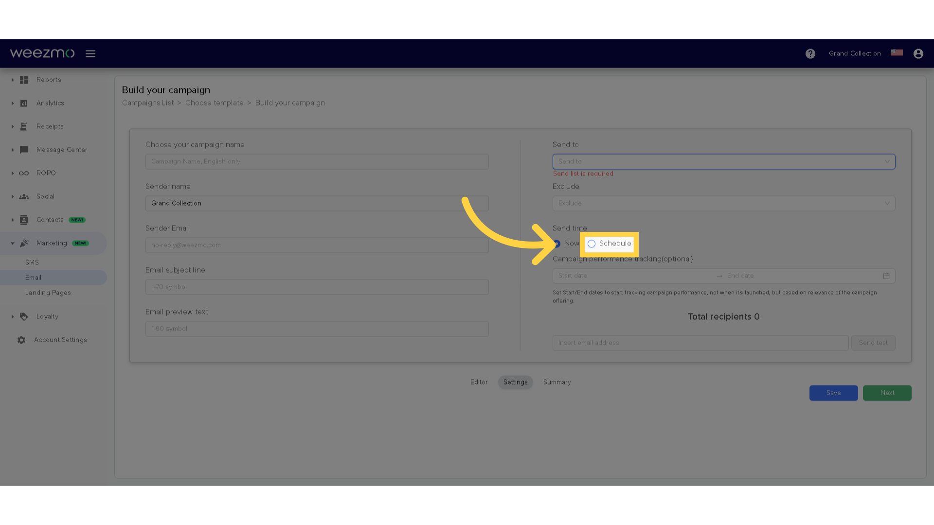Click the help question mark icon
The width and height of the screenshot is (934, 525).
[x=810, y=53]
